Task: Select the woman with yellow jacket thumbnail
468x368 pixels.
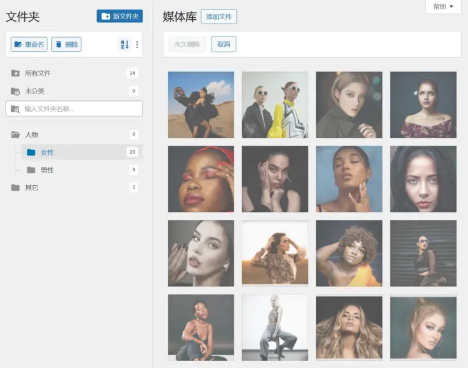Action: tap(275, 105)
